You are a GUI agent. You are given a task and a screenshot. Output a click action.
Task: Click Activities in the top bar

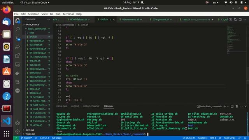[8, 2]
